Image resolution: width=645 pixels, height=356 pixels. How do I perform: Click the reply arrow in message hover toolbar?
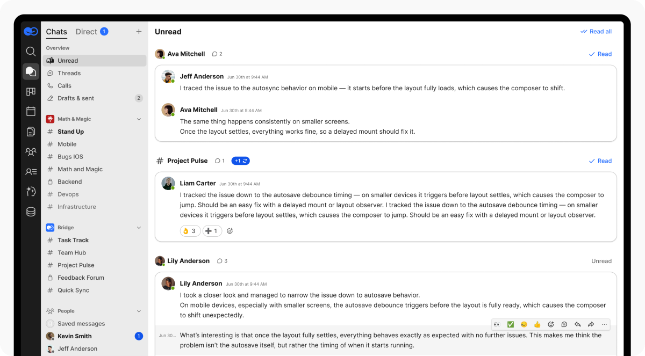tap(578, 324)
